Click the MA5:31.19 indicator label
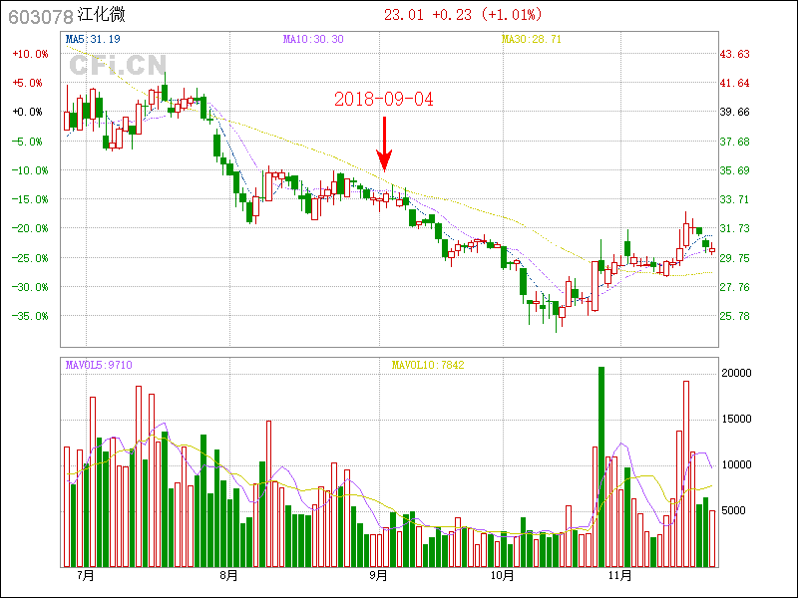Image resolution: width=798 pixels, height=598 pixels. click(93, 39)
